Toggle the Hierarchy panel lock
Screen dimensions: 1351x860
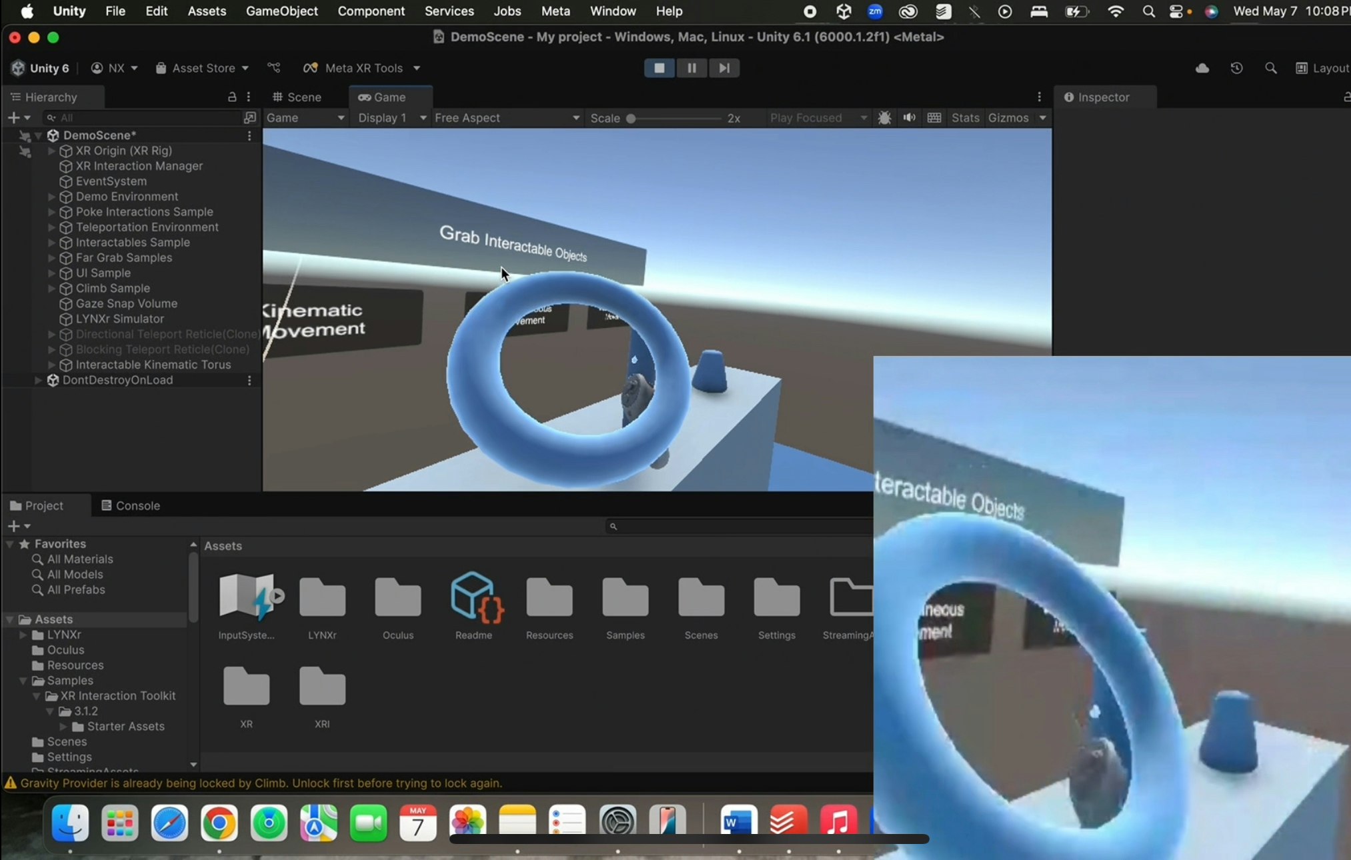(x=232, y=97)
